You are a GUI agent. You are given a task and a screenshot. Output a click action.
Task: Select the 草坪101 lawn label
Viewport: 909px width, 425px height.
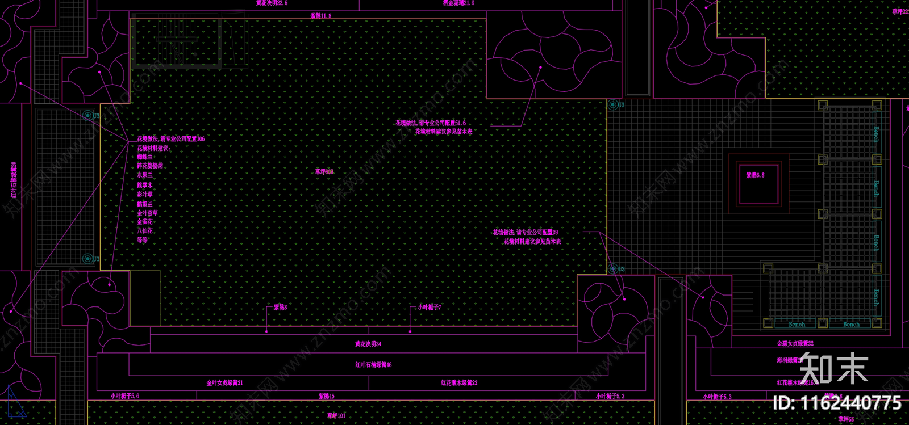pos(336,416)
